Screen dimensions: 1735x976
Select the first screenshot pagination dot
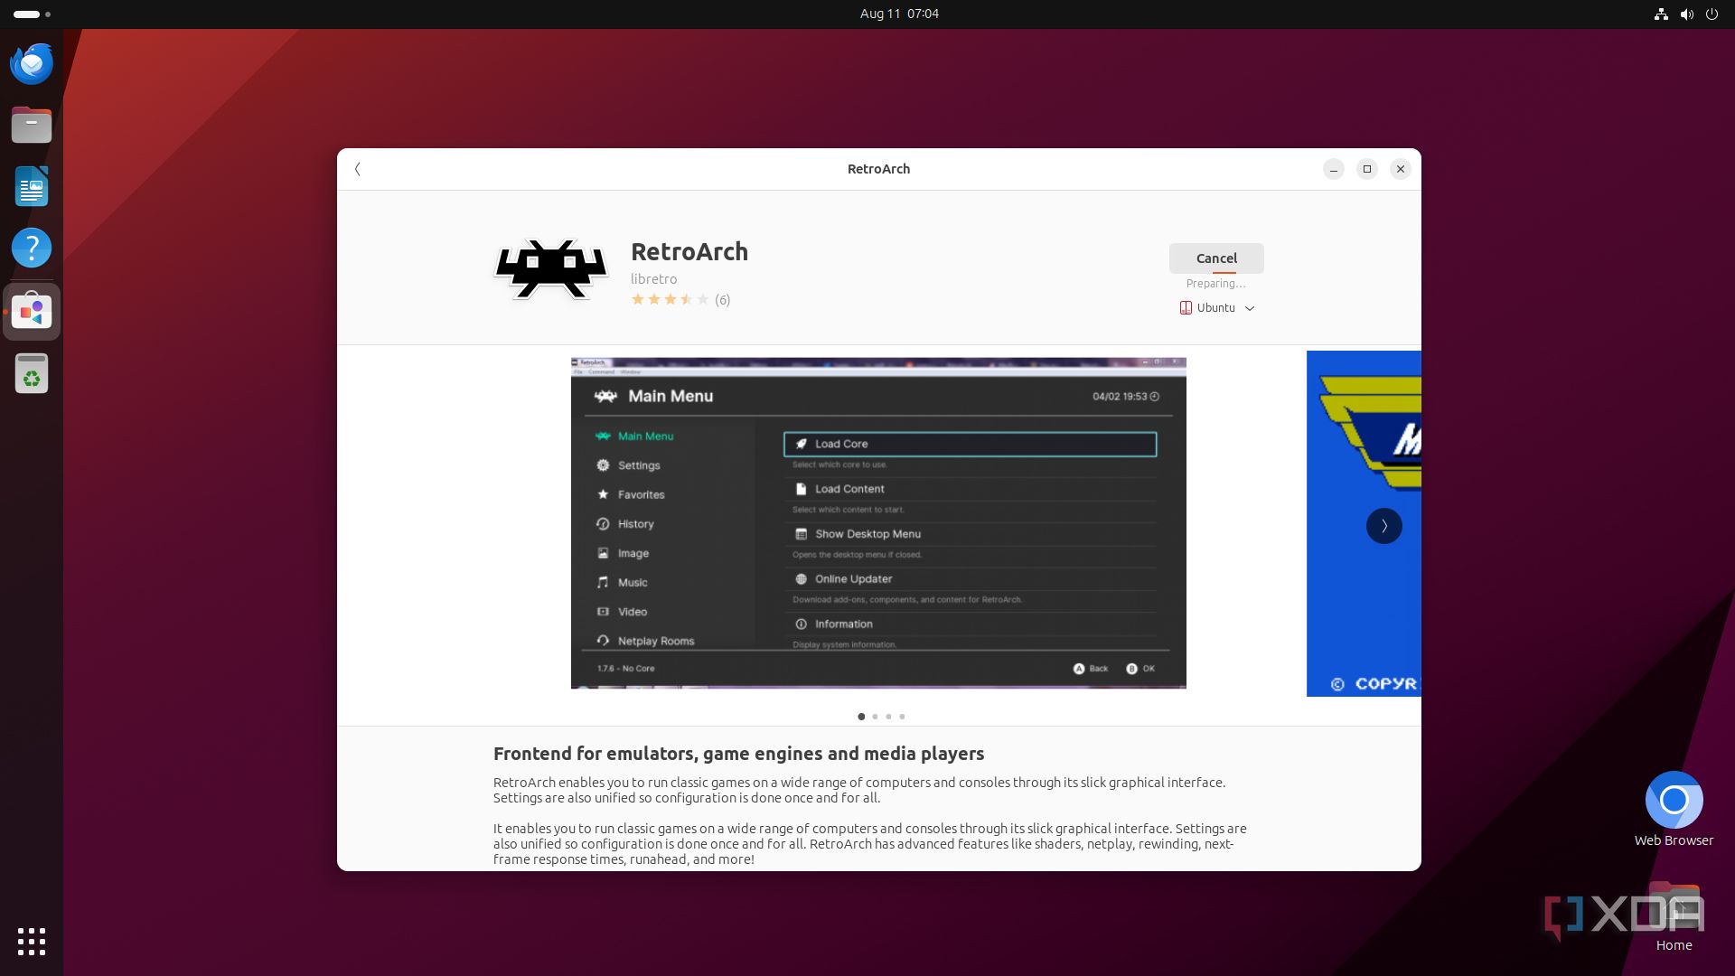click(861, 717)
